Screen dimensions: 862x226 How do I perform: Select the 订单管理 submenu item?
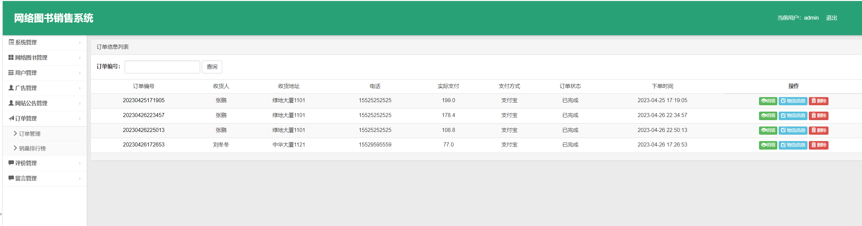(x=29, y=134)
